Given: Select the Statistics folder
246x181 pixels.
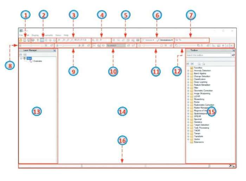Looking at the screenshot, I should pyautogui.click(x=198, y=122).
